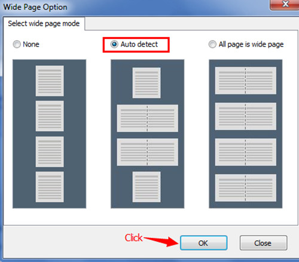299x262 pixels.
Task: Click top wide-spread icon in all-wide-page preview
Action: tap(246, 81)
